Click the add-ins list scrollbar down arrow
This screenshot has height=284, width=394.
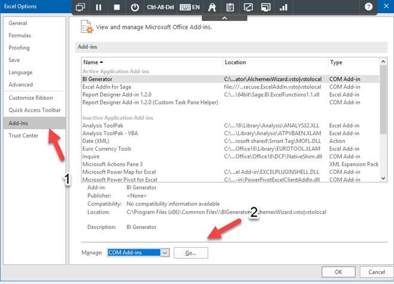point(383,178)
